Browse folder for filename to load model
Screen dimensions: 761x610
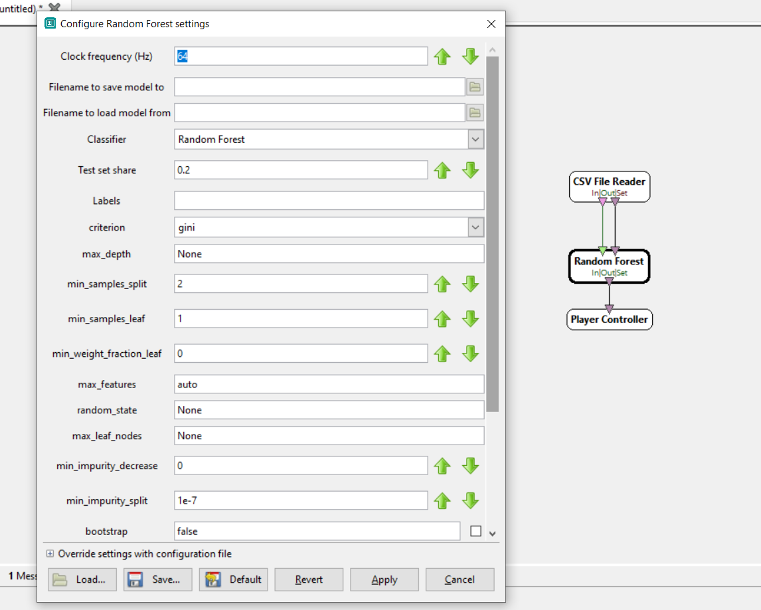click(x=475, y=113)
